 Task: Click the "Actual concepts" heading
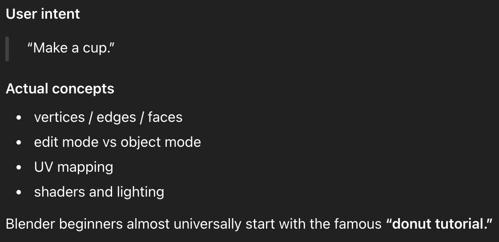pos(60,89)
